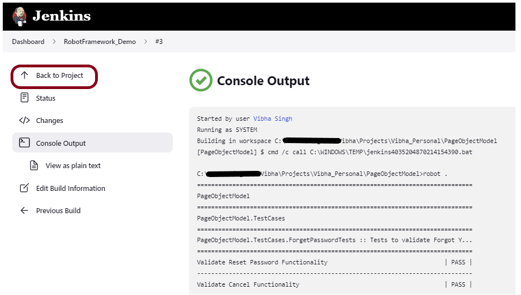Screen dimensions: 521x295
Task: Click the Changes code-brackets icon
Action: [x=24, y=120]
